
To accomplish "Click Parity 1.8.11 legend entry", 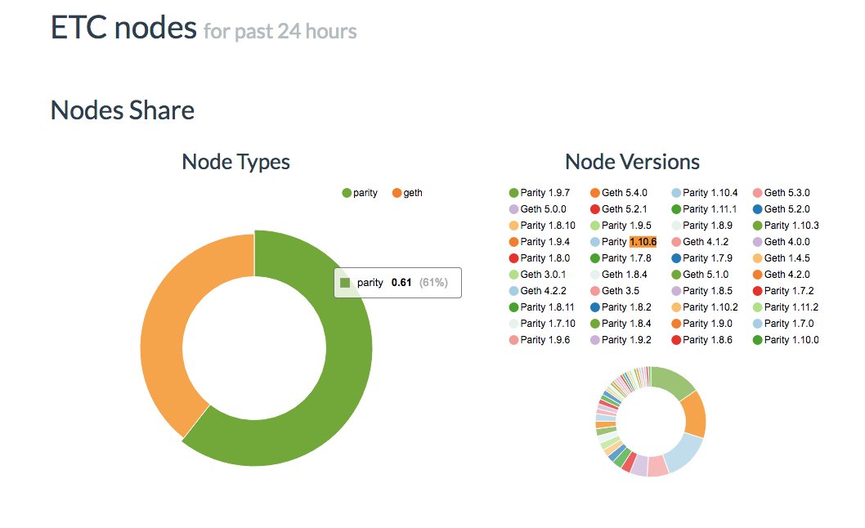I will tap(542, 307).
